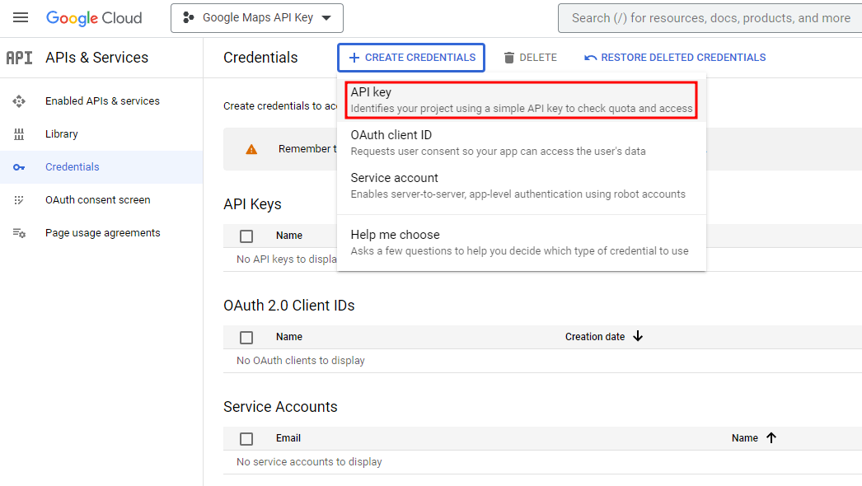Click the Google Cloud logo
The width and height of the screenshot is (862, 486).
click(94, 18)
